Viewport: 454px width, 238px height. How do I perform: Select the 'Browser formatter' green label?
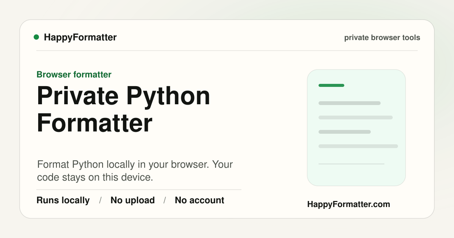coord(74,74)
